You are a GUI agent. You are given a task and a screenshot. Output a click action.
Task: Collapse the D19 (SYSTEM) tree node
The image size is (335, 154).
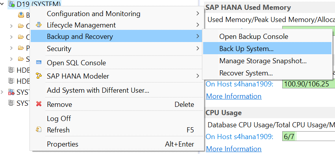2,4
